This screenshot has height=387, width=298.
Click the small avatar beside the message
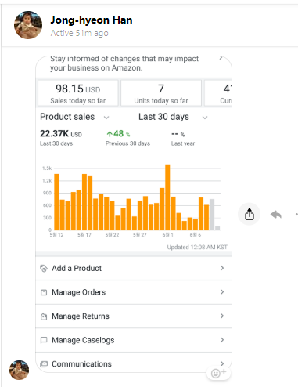tap(20, 370)
